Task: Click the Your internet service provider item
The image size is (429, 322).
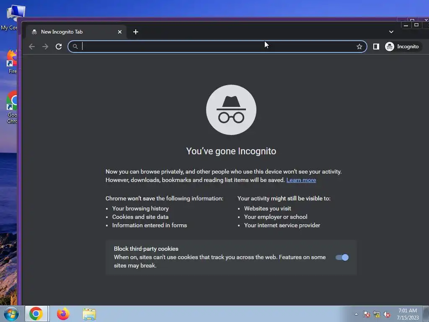Action: tap(282, 225)
